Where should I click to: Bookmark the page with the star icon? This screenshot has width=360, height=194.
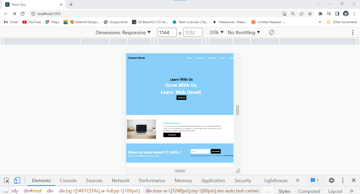(310, 13)
